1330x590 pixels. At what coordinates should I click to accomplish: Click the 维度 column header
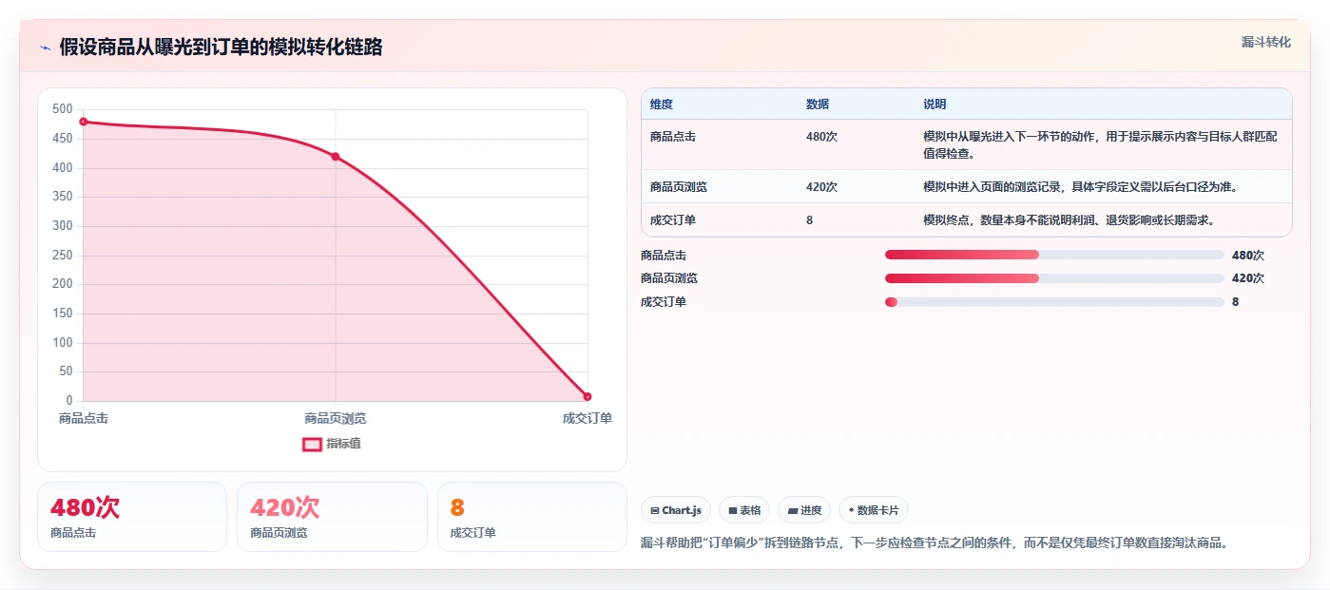point(662,105)
